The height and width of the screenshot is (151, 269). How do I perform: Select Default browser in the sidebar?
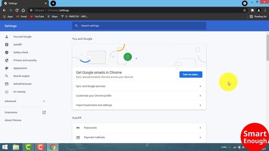(x=22, y=84)
